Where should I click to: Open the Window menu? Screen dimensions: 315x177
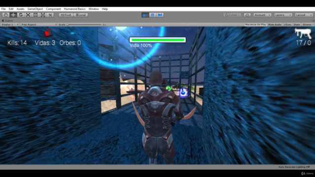click(x=94, y=9)
